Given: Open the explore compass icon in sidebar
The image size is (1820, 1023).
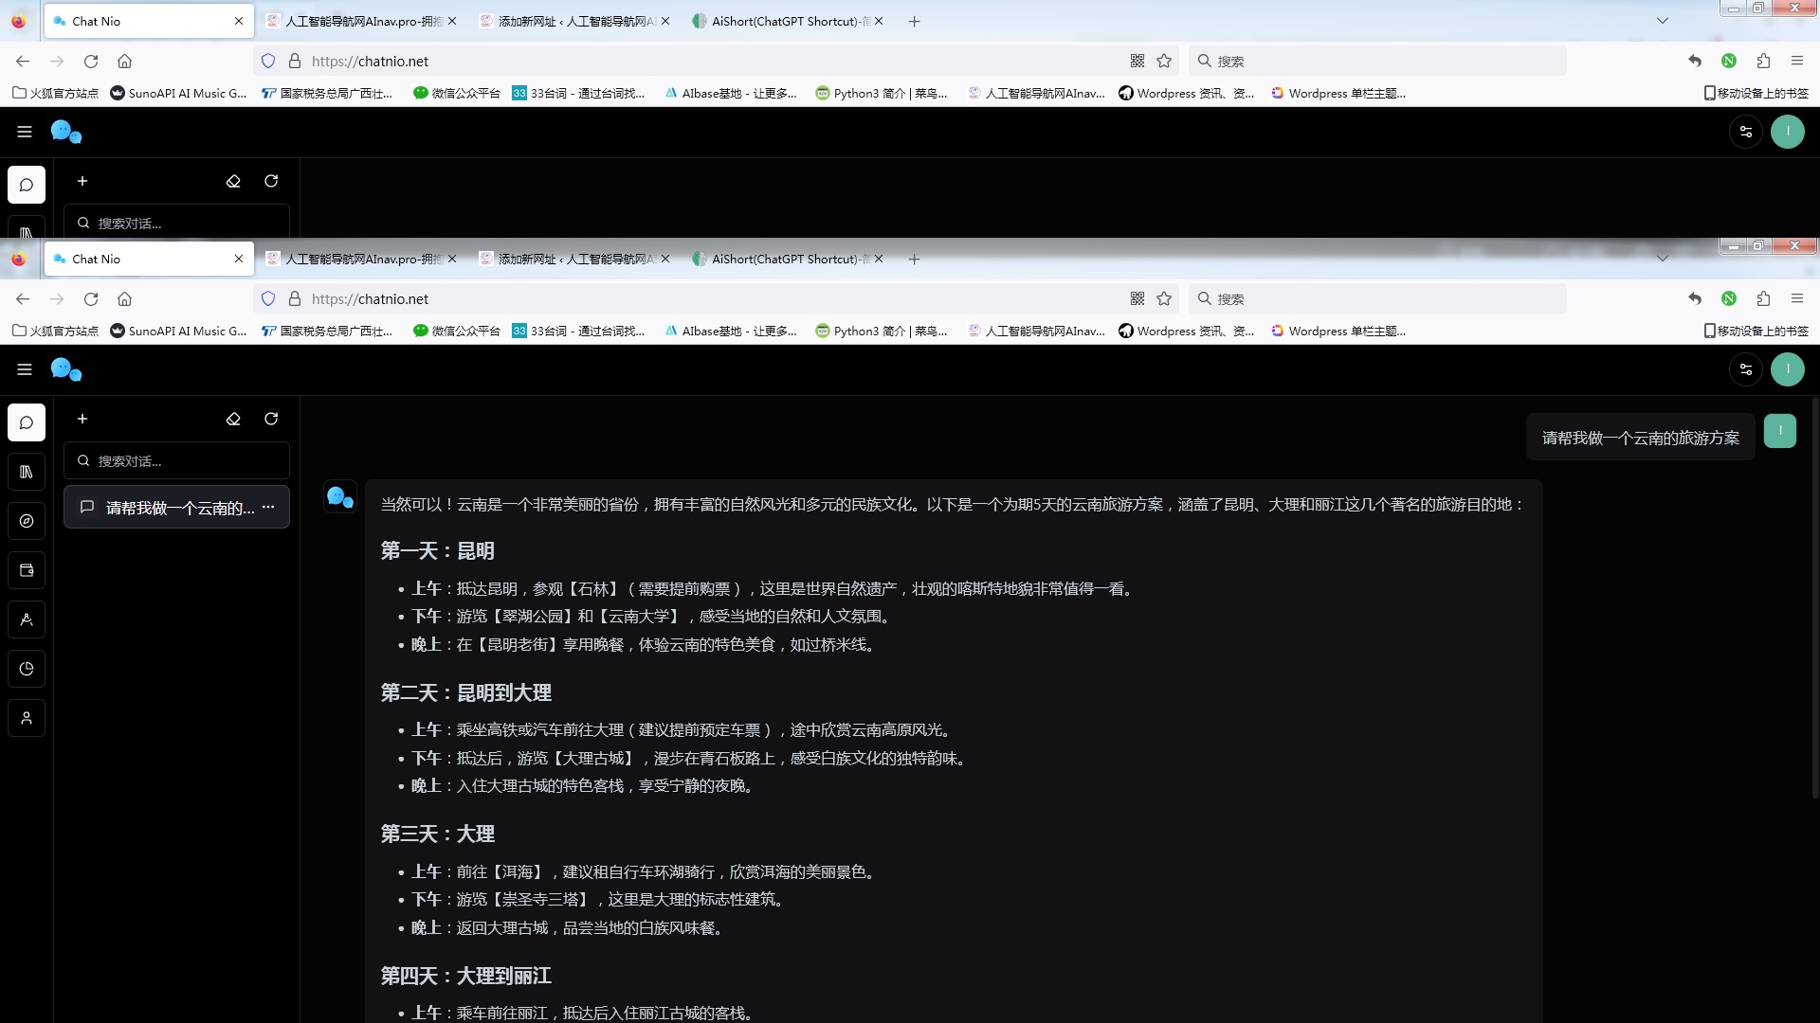Looking at the screenshot, I should click(27, 521).
